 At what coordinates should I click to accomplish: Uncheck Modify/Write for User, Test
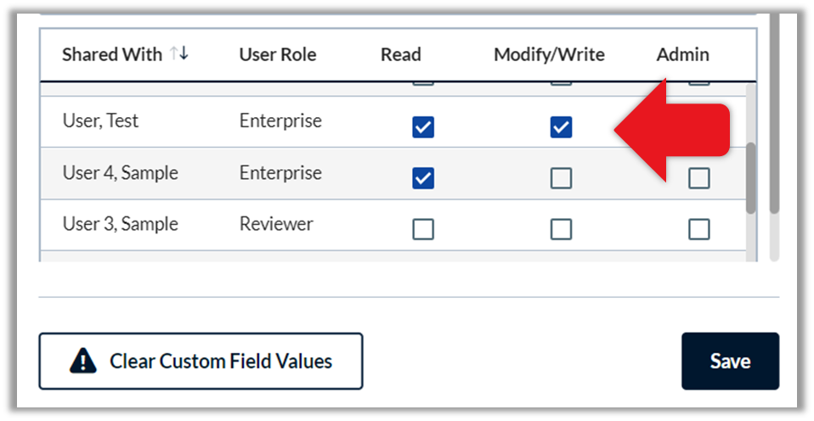tap(561, 127)
